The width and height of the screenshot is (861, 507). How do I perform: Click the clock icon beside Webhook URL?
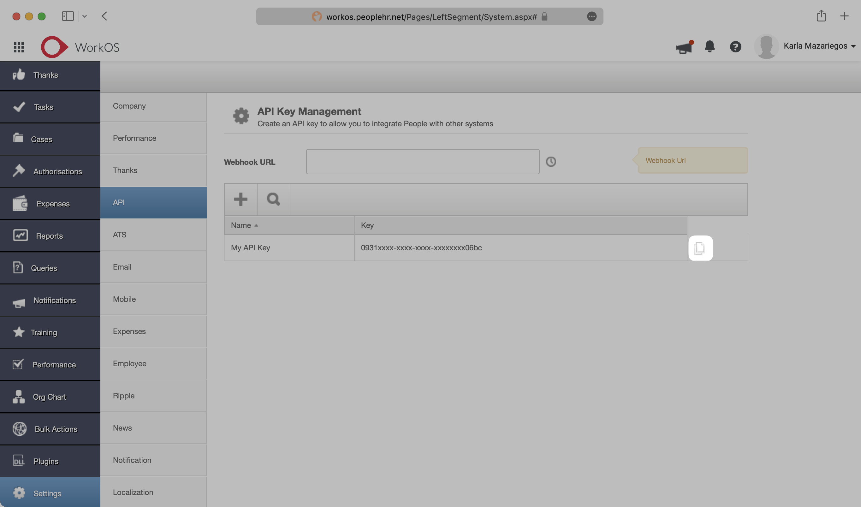click(x=551, y=162)
